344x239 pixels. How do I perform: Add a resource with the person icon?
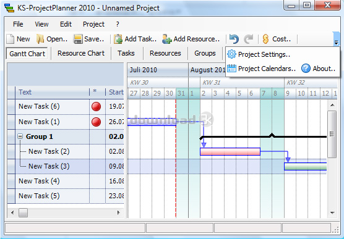pos(166,39)
